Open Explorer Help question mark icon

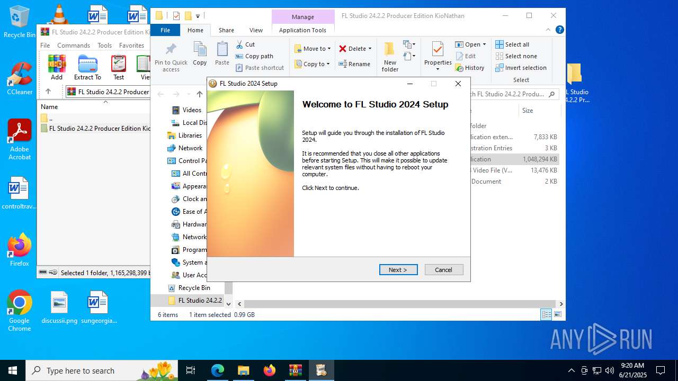[x=559, y=30]
